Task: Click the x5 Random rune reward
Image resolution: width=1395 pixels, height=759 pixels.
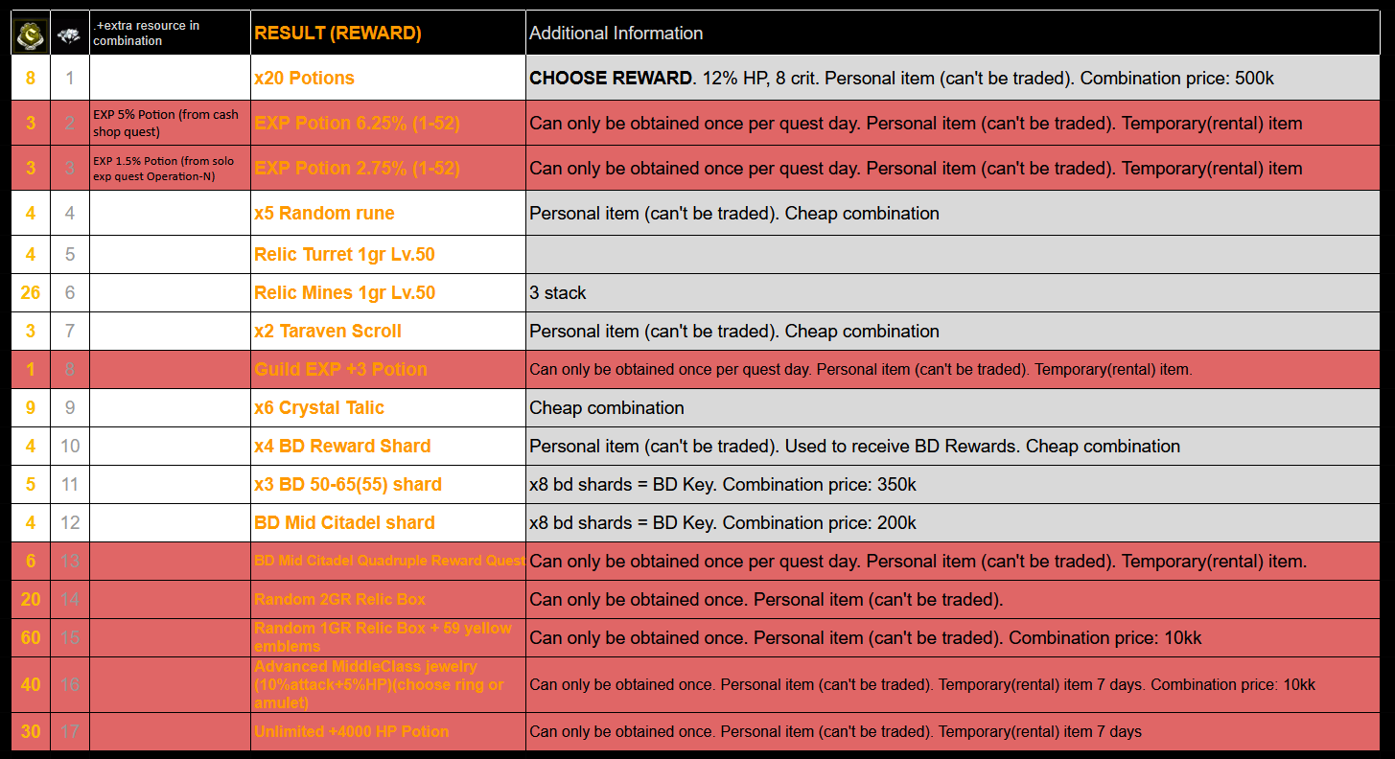Action: (324, 213)
